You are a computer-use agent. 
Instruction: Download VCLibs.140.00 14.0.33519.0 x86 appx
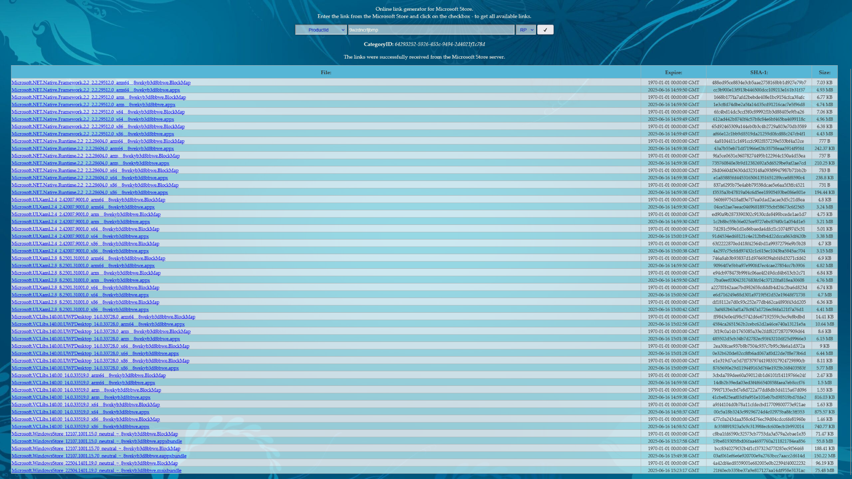point(80,427)
